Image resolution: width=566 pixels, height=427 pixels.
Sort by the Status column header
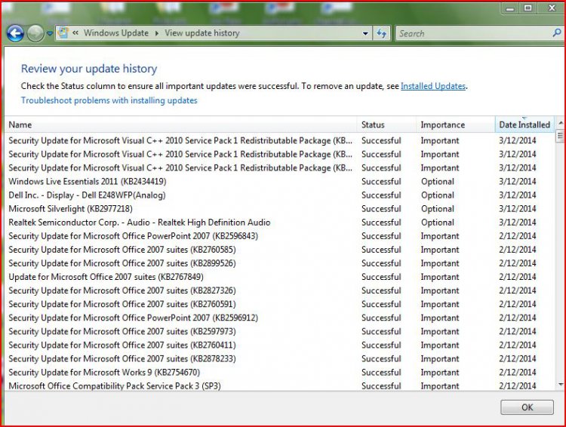373,124
